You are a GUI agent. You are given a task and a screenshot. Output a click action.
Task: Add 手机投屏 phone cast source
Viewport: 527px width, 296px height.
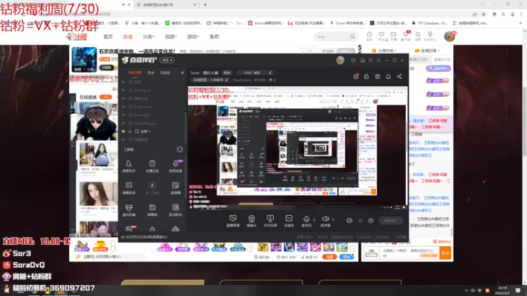(x=270, y=221)
